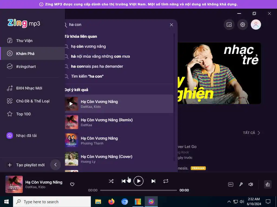The width and height of the screenshot is (277, 207).
Task: Toggle repeat mode
Action: click(x=166, y=181)
